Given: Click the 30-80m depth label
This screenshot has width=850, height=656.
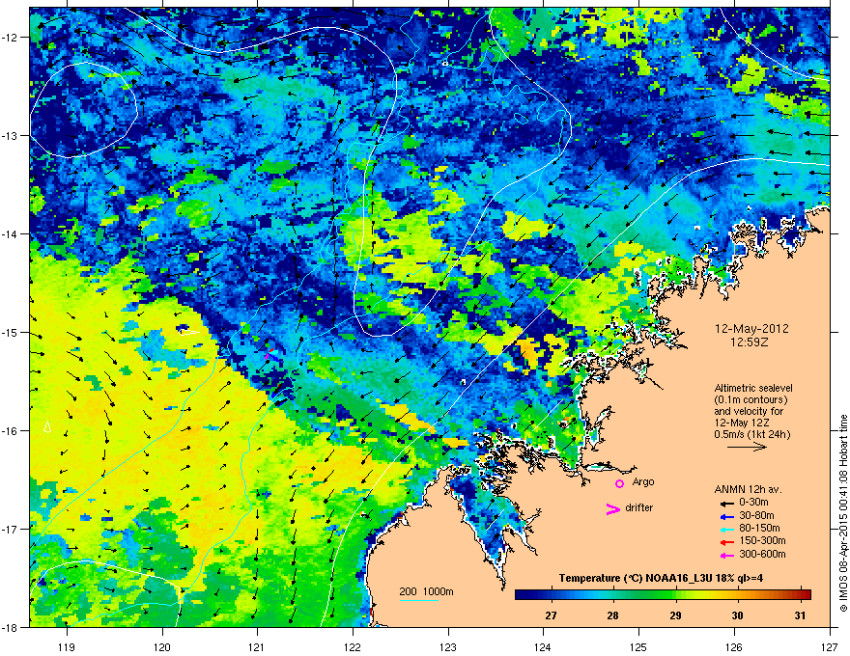Looking at the screenshot, I should coord(756,516).
